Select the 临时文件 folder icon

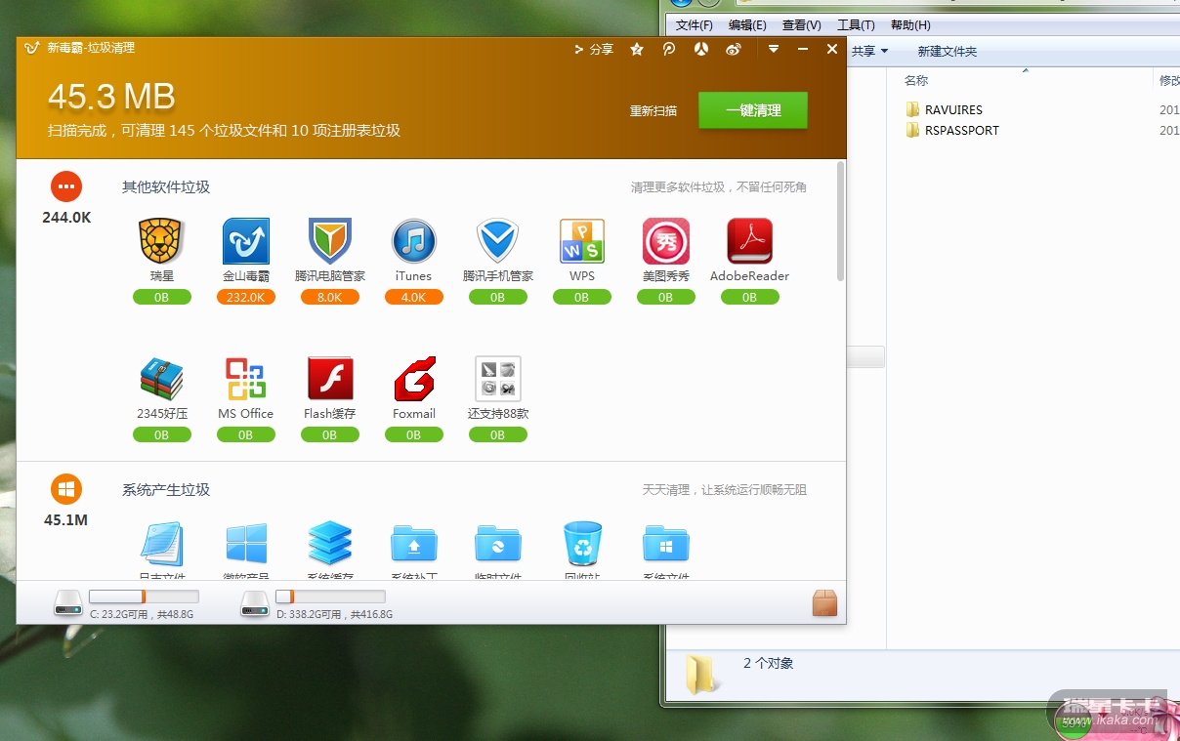pos(497,544)
